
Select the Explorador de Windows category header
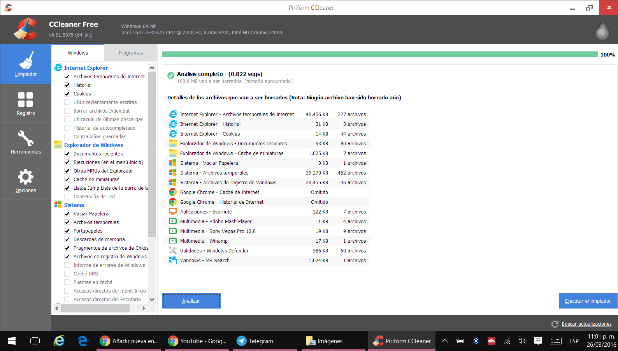tap(93, 145)
